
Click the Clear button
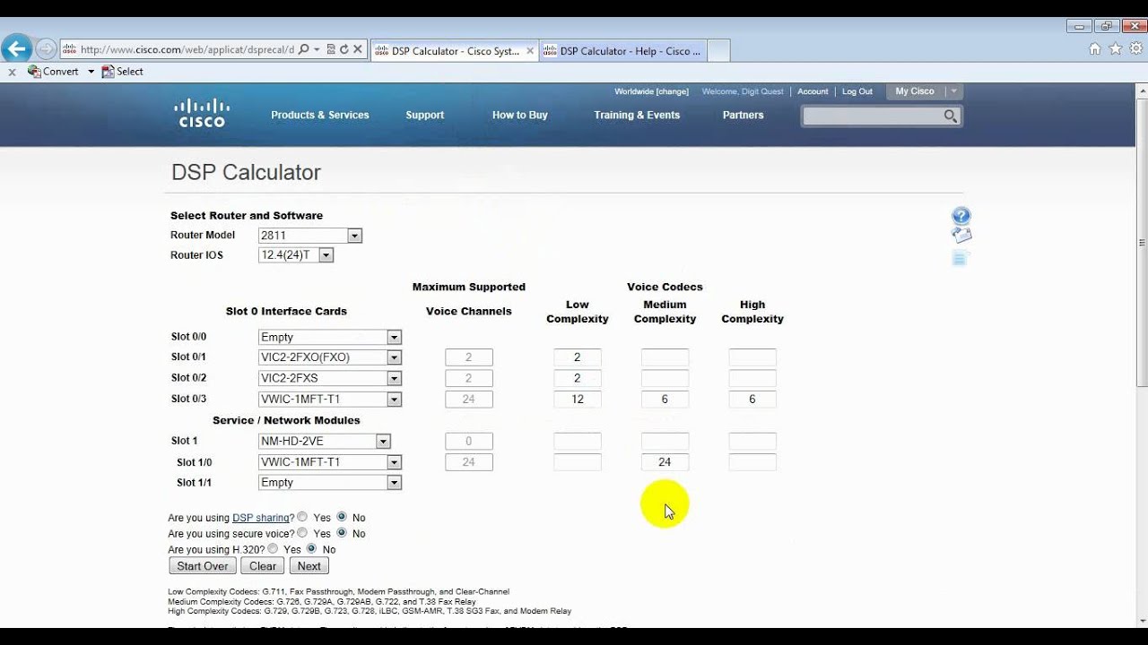pos(263,565)
